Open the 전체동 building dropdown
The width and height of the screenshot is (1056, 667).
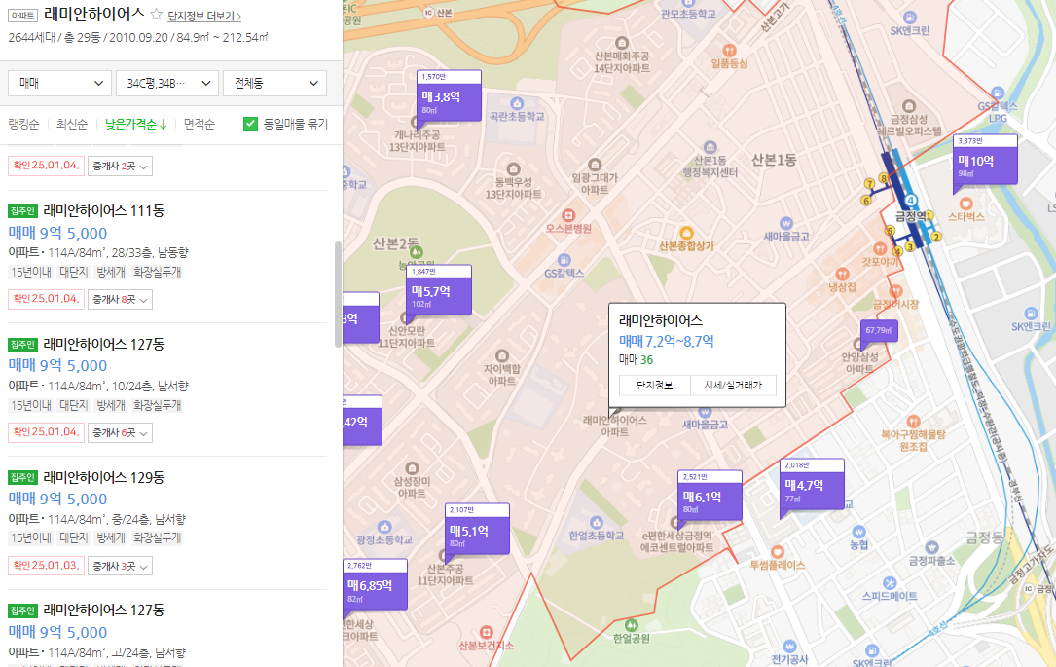[274, 83]
